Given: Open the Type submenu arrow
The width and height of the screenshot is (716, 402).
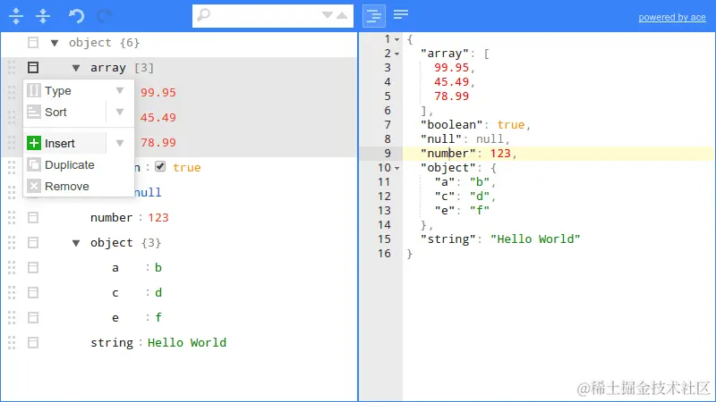Looking at the screenshot, I should pyautogui.click(x=120, y=90).
